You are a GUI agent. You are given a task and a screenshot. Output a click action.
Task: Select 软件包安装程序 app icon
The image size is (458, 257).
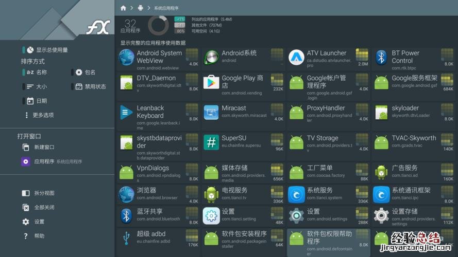[x=211, y=238]
